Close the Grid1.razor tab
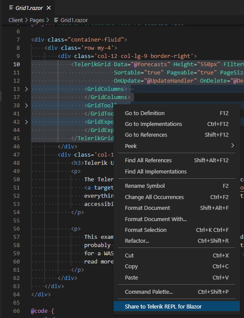Image resolution: width=244 pixels, height=318 pixels. [x=49, y=8]
